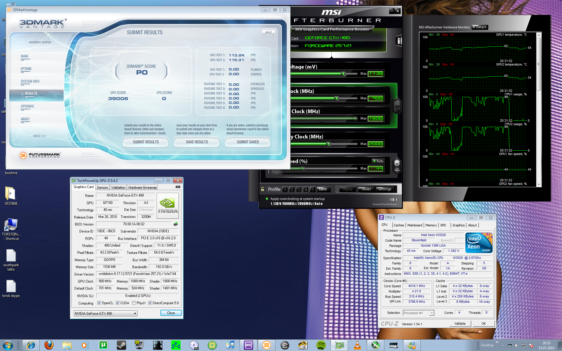Open the GPU selection dropdown in GPU-Z
Image resolution: width=562 pixels, height=351 pixels.
[105, 313]
